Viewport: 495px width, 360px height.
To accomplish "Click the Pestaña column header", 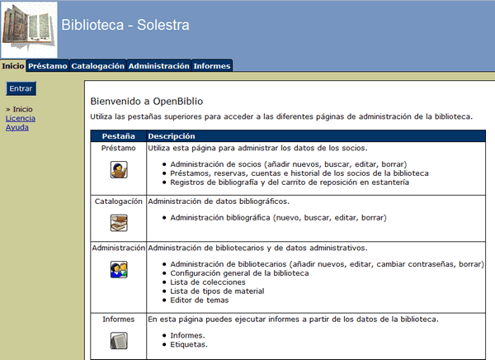I will point(118,136).
